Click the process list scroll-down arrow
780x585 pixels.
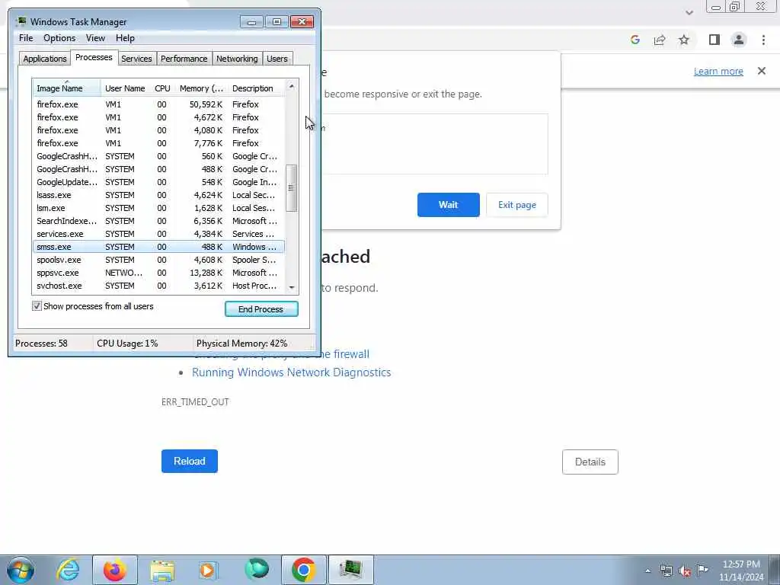point(292,287)
